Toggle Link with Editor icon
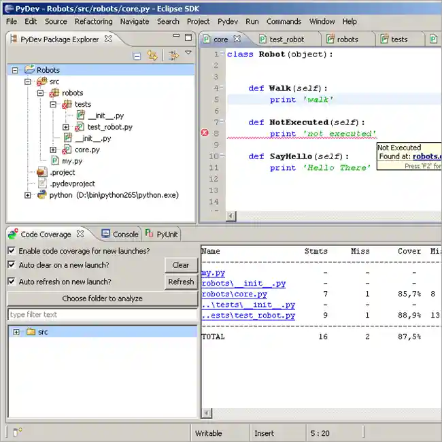 pos(152,55)
